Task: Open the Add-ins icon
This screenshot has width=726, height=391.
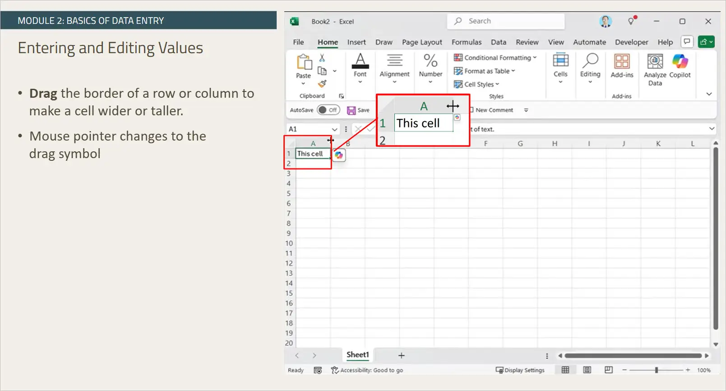Action: tap(622, 62)
